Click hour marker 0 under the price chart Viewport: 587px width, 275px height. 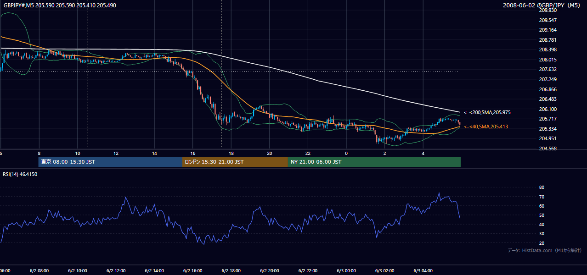(346, 154)
